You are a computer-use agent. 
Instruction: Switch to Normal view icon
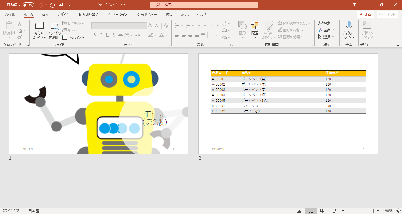[299, 211]
